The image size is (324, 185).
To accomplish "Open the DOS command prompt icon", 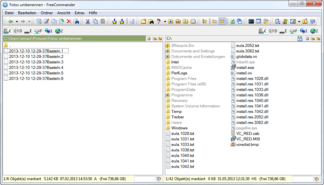I will click(x=251, y=22).
